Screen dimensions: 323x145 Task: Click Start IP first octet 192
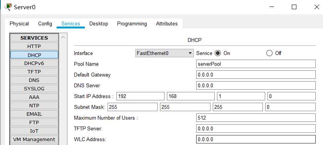tap(140, 96)
